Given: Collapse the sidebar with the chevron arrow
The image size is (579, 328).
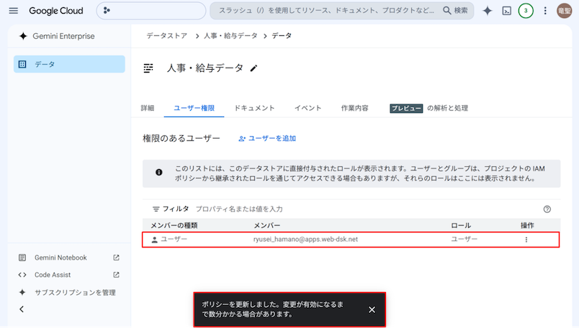Looking at the screenshot, I should pos(22,309).
